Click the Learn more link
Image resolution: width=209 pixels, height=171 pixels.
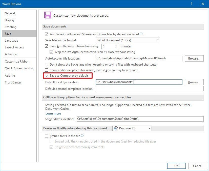pos(53,113)
